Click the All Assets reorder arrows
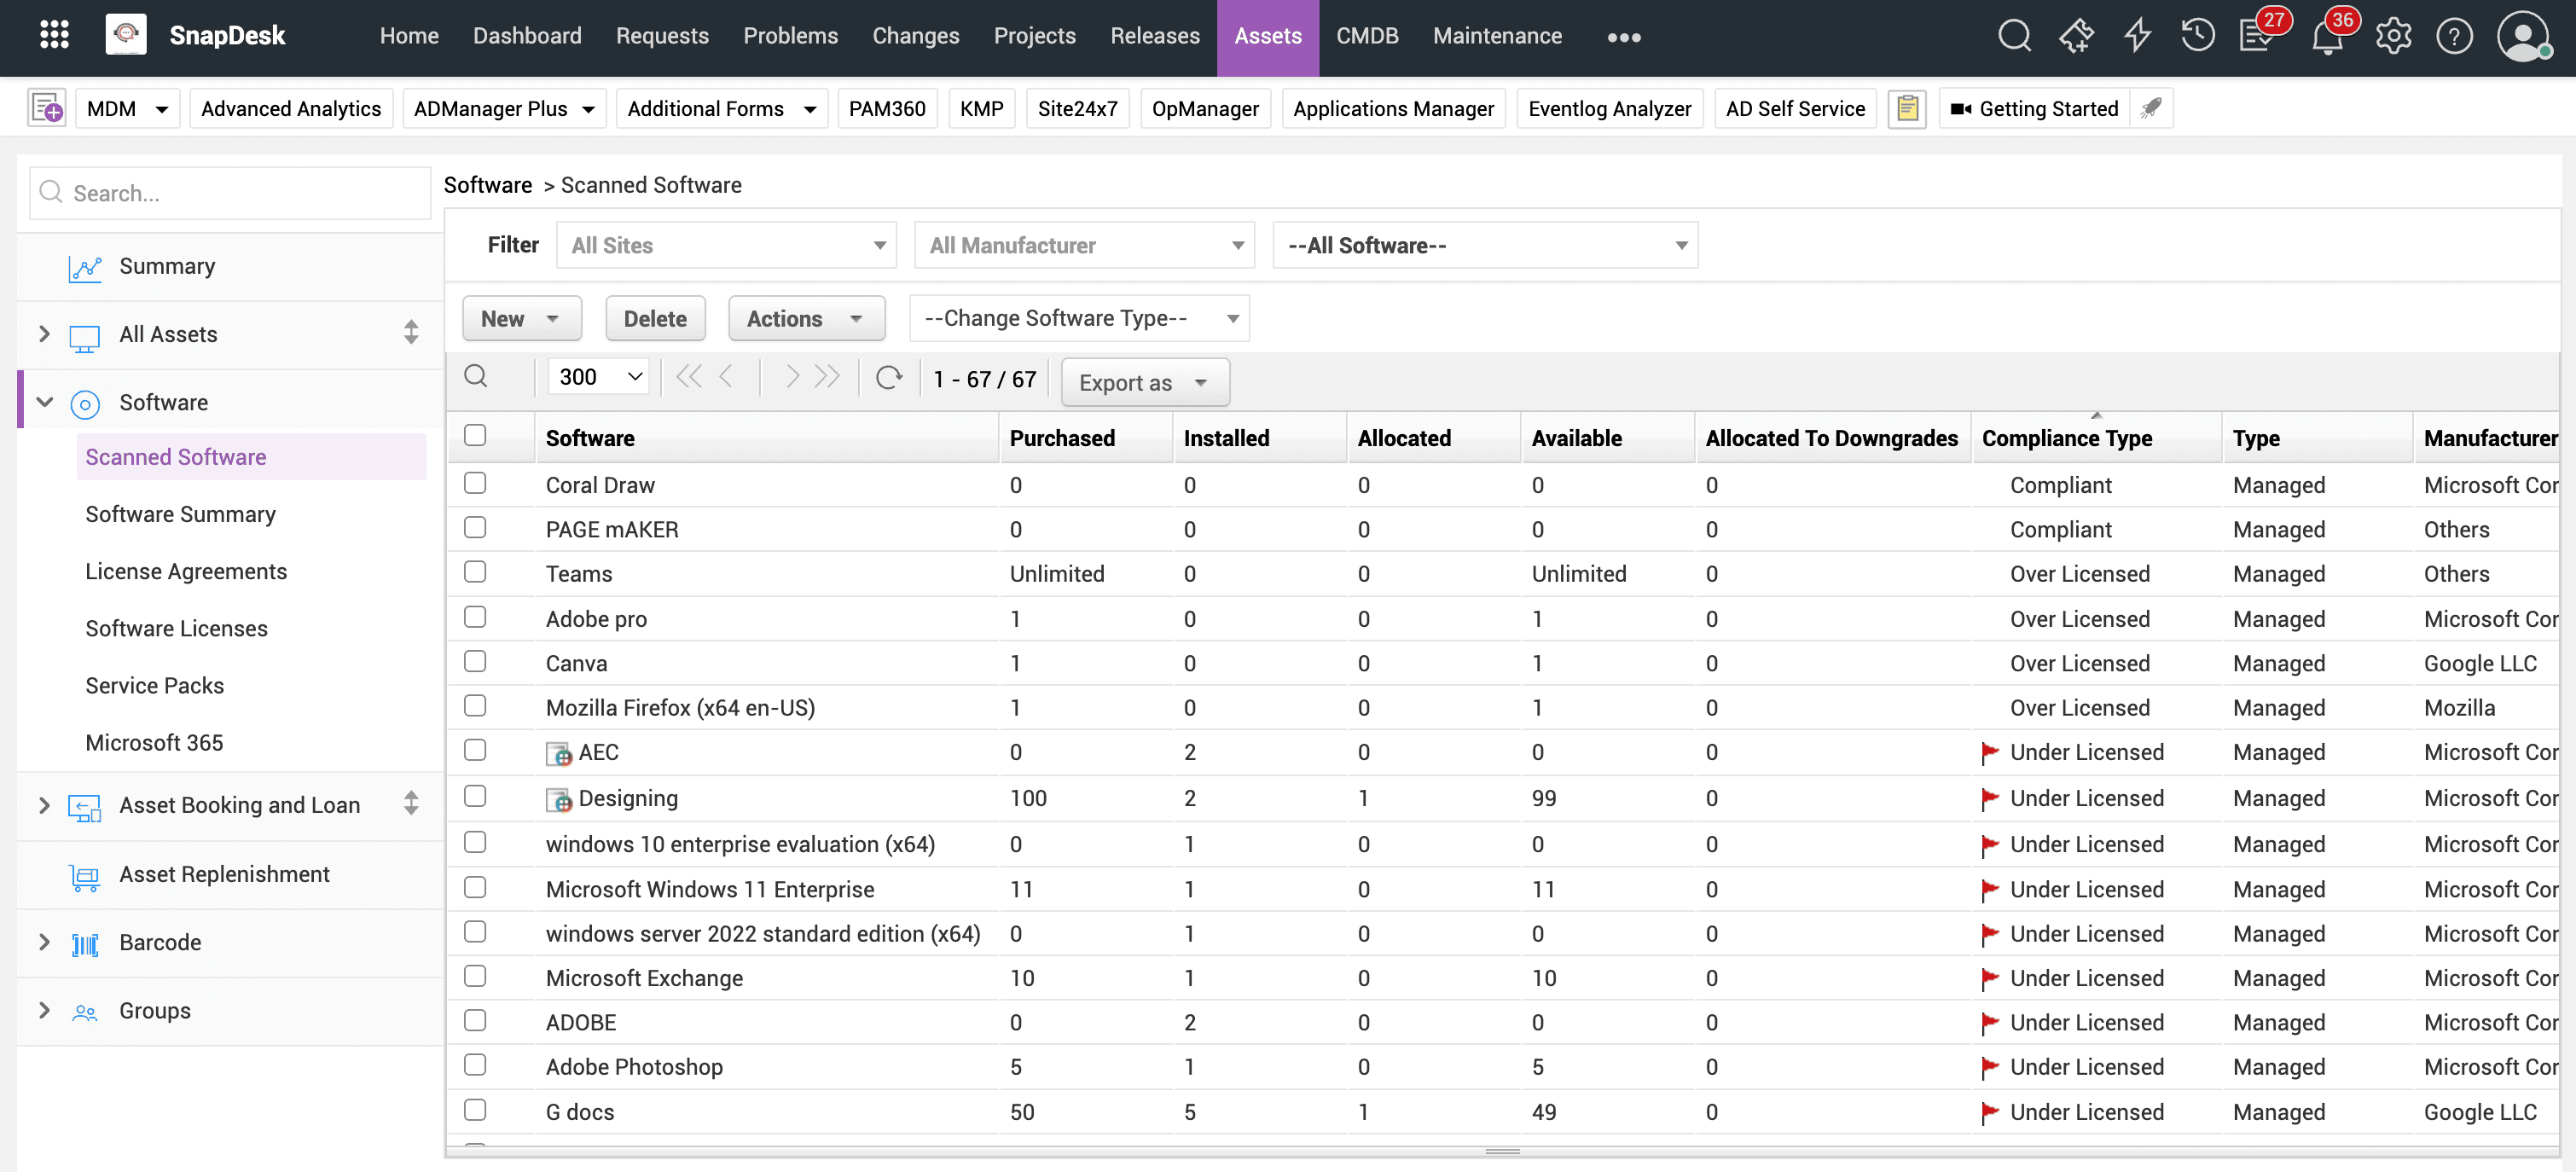The width and height of the screenshot is (2576, 1172). pos(411,333)
